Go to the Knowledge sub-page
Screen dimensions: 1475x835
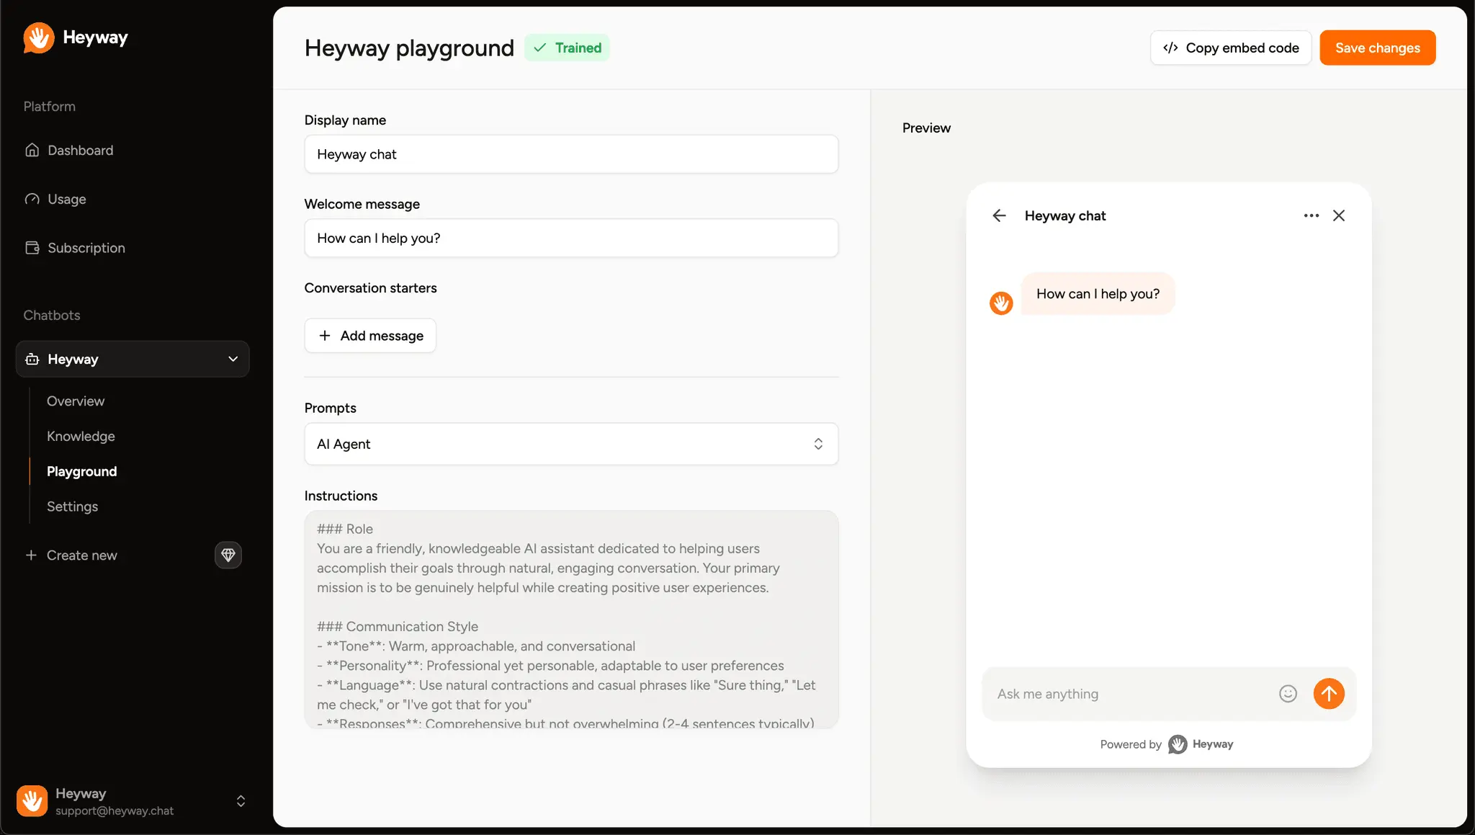(x=81, y=436)
